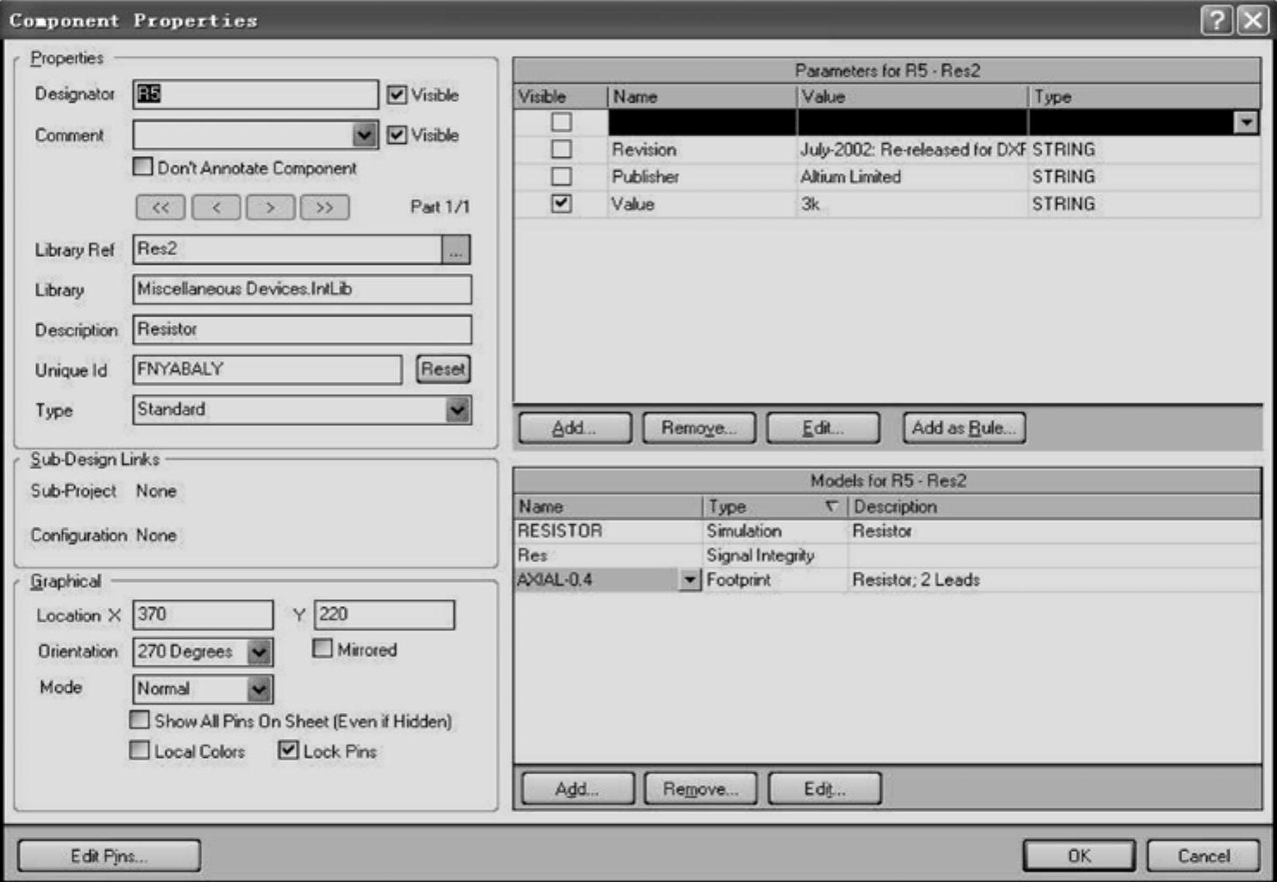This screenshot has width=1277, height=882.
Task: Toggle Designator Visible checkbox
Action: pos(397,95)
